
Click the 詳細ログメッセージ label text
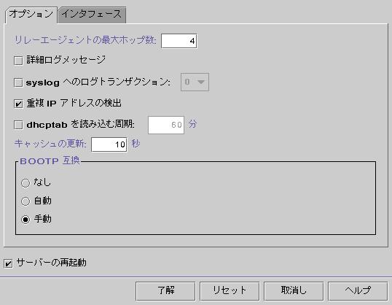pos(66,60)
